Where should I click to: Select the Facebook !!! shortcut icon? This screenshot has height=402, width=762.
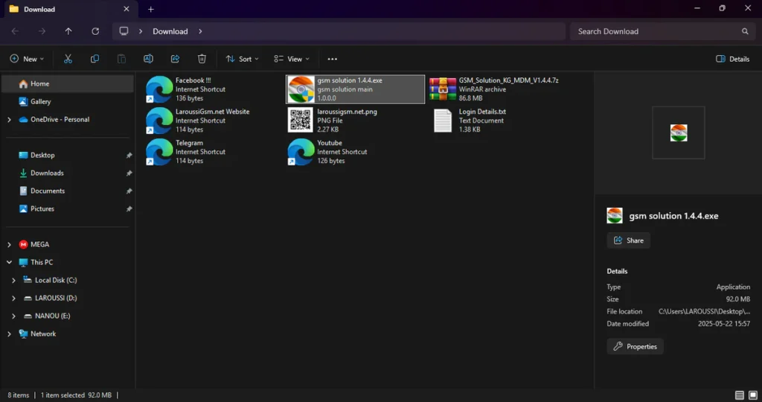click(x=159, y=89)
